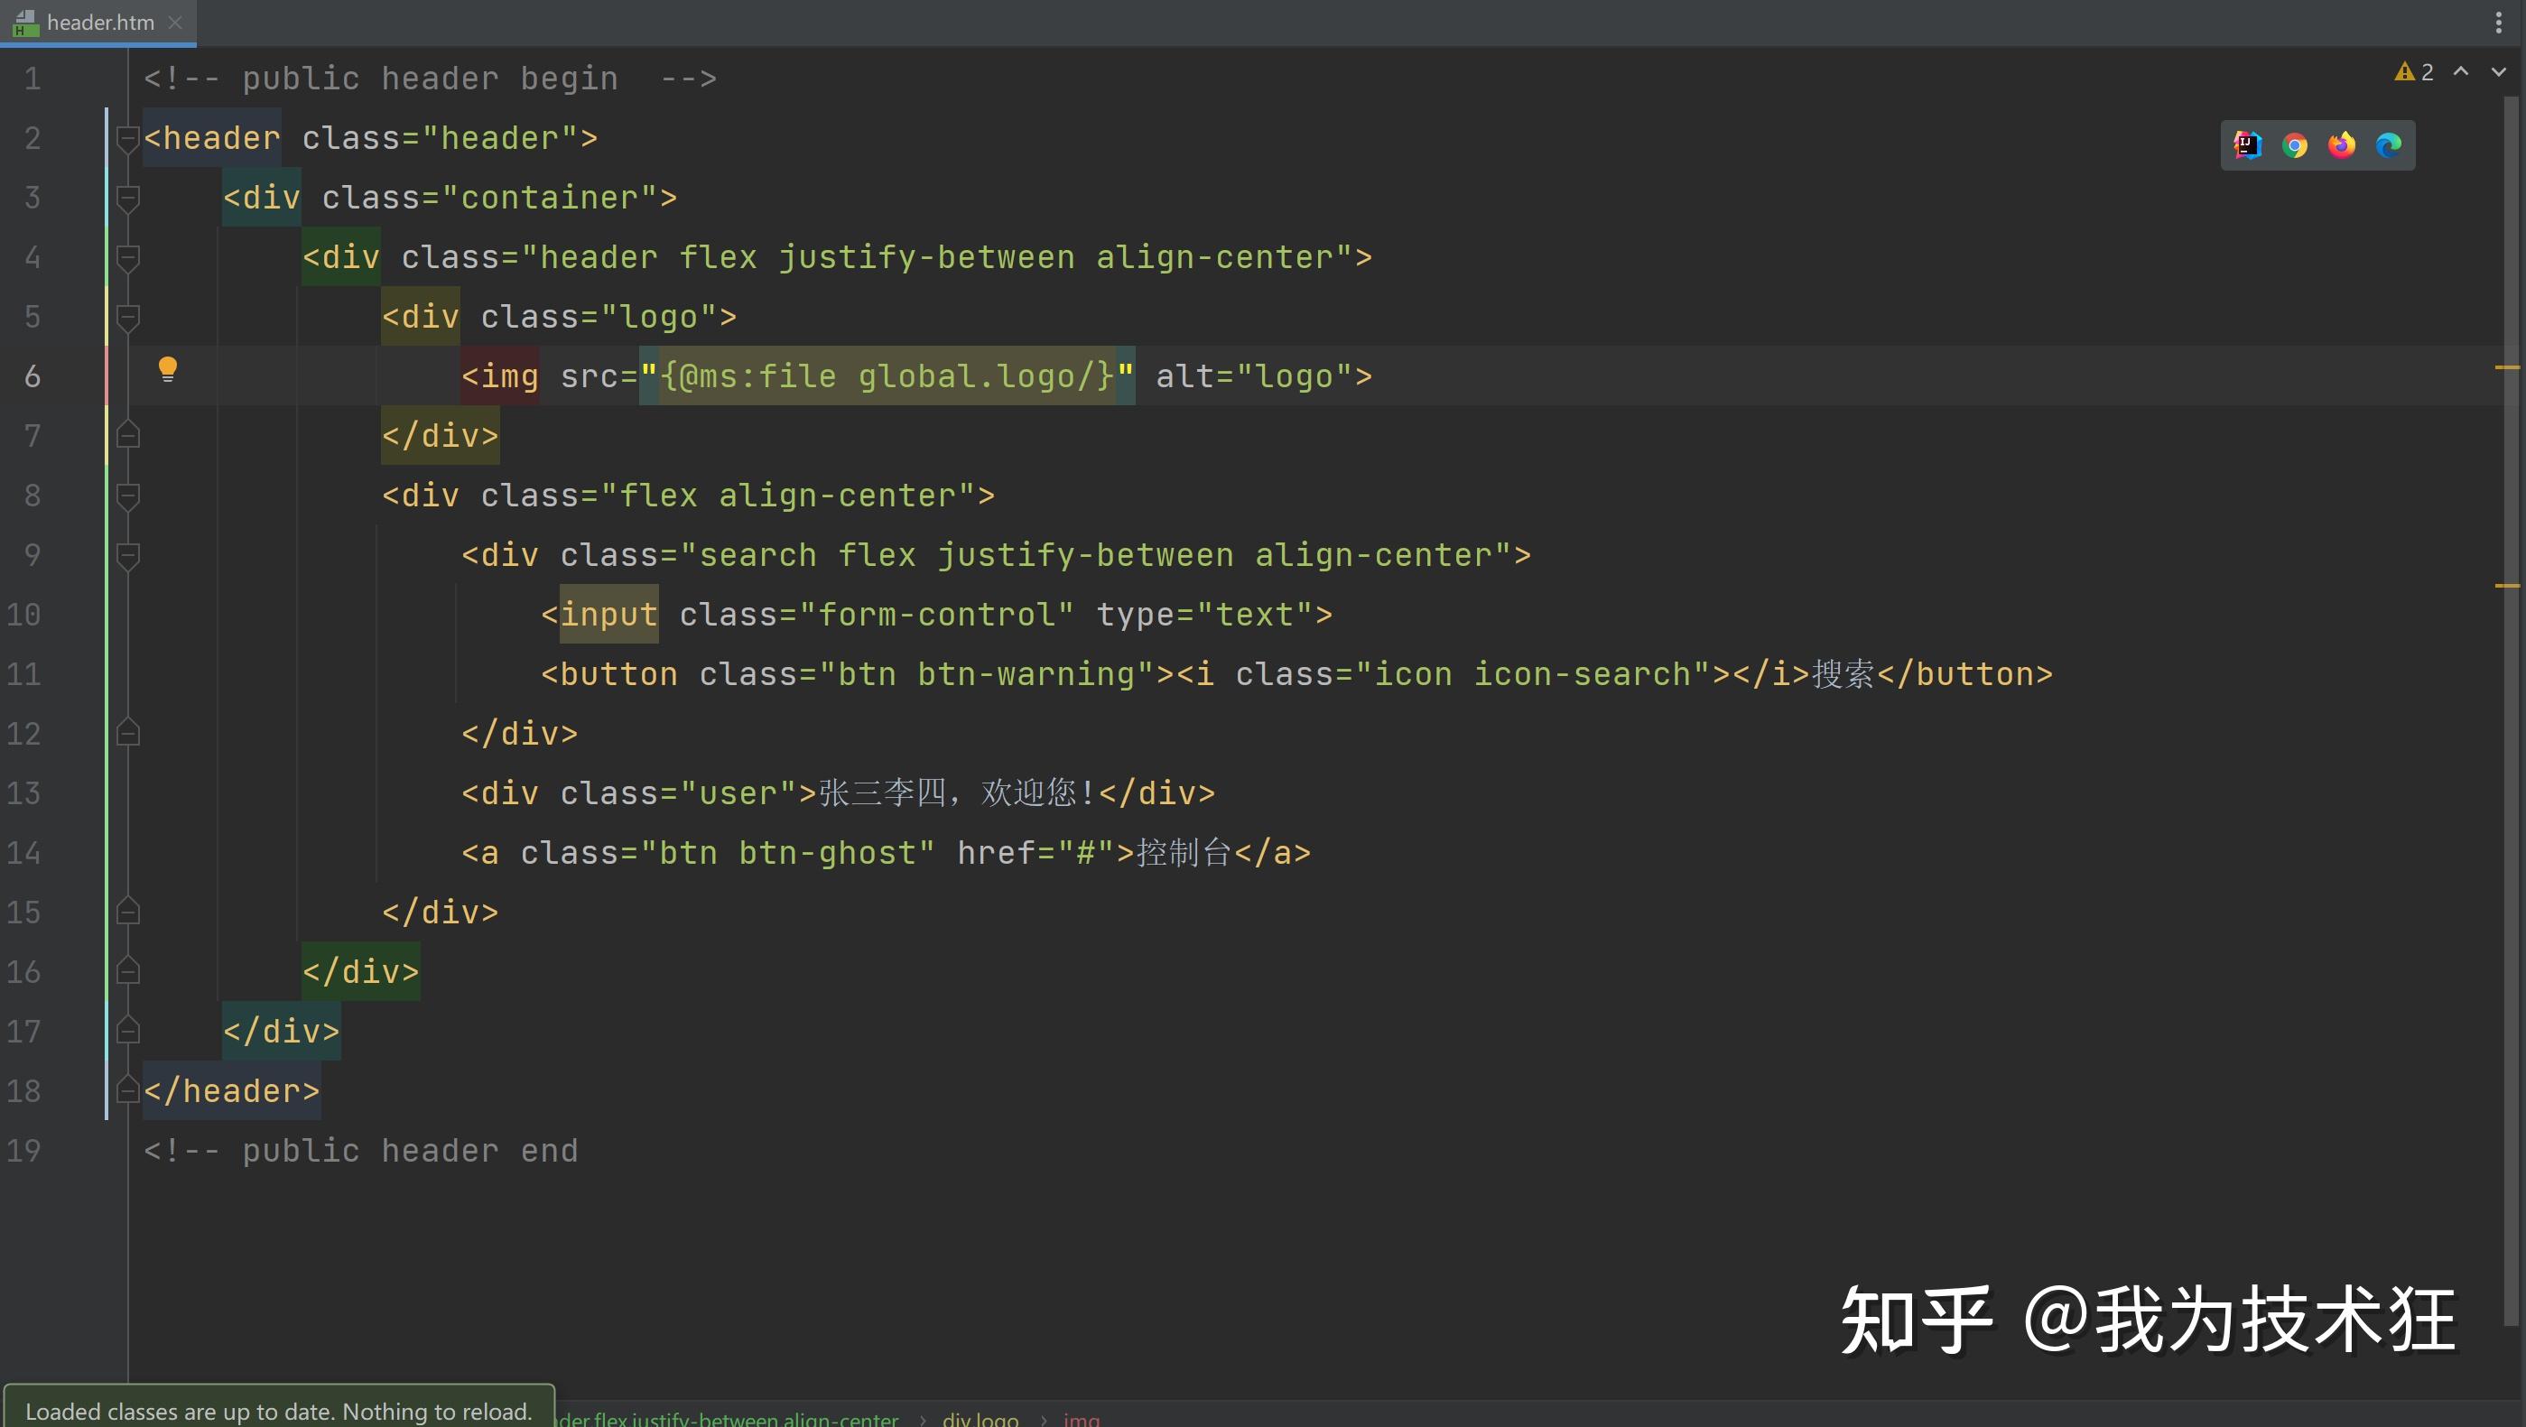Collapse the container div fold on line 3

pos(126,198)
